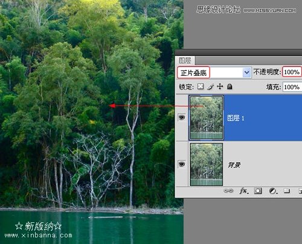
Task: Create a new group folder icon
Action: tap(287, 191)
